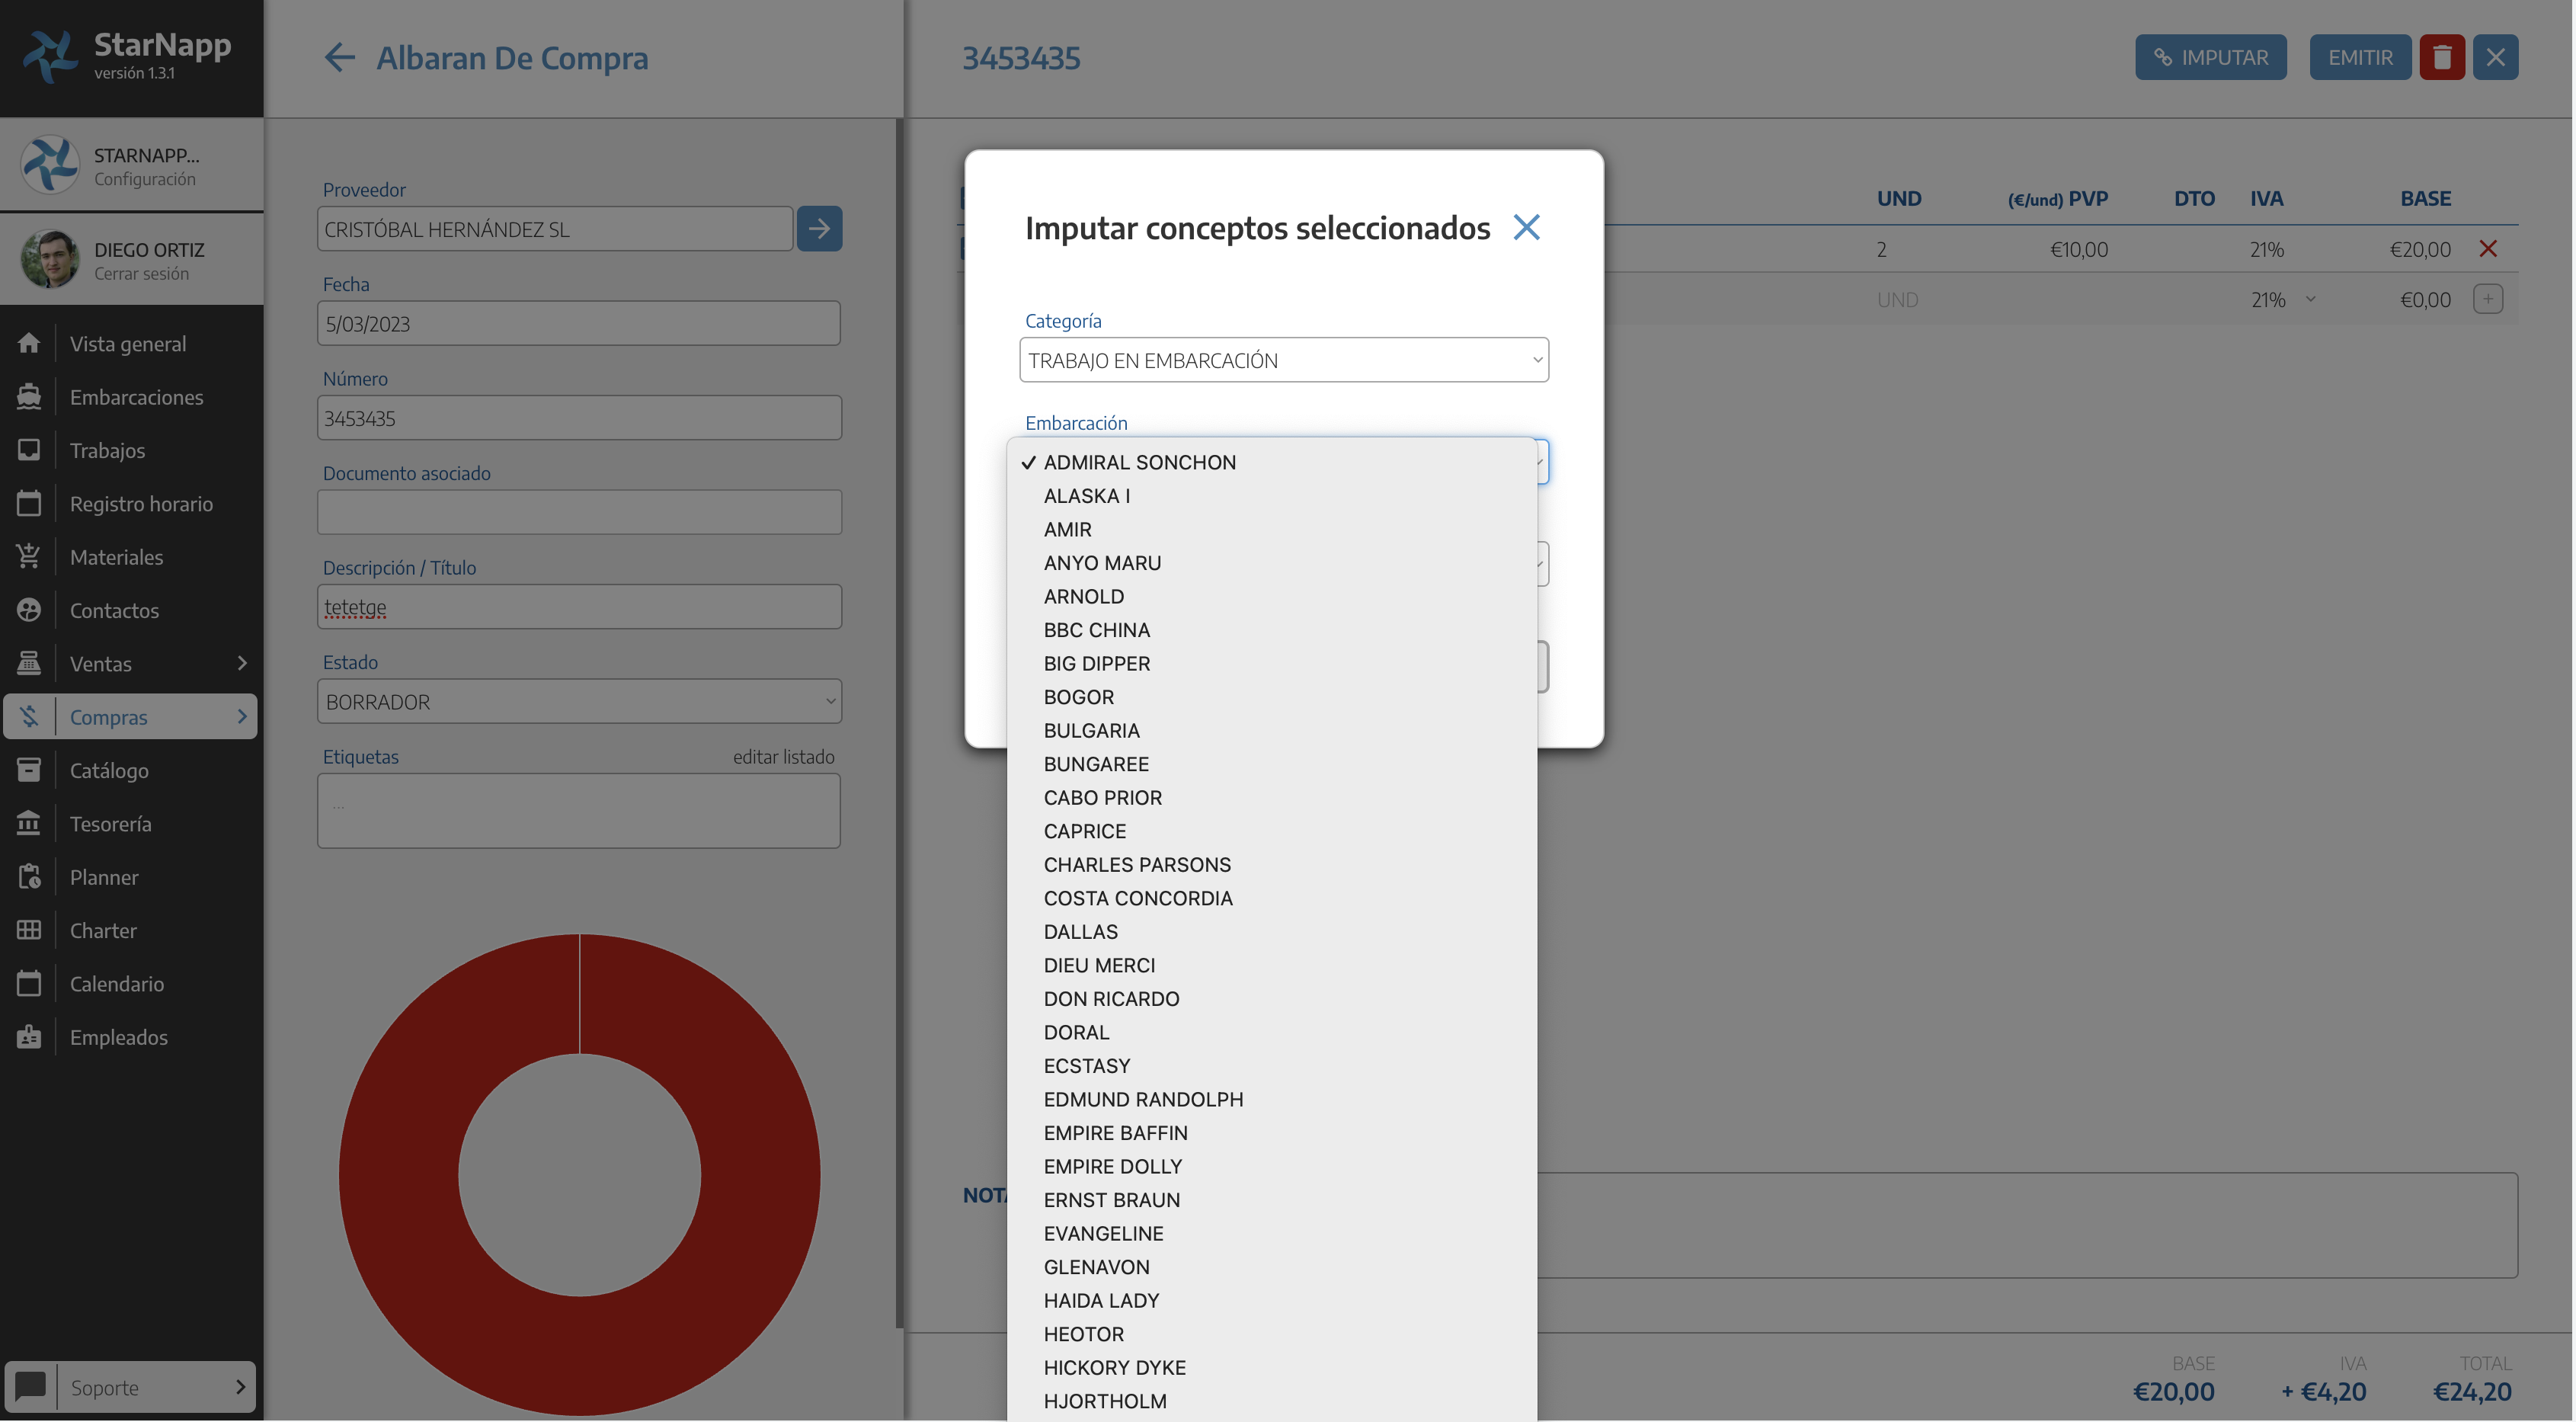Expand the Compras submenu
The image size is (2576, 1422).
click(x=241, y=717)
